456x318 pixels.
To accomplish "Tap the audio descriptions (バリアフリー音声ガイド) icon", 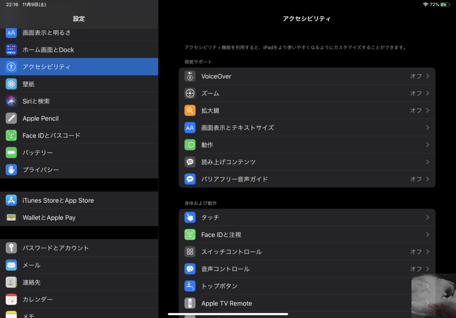I will [x=190, y=179].
